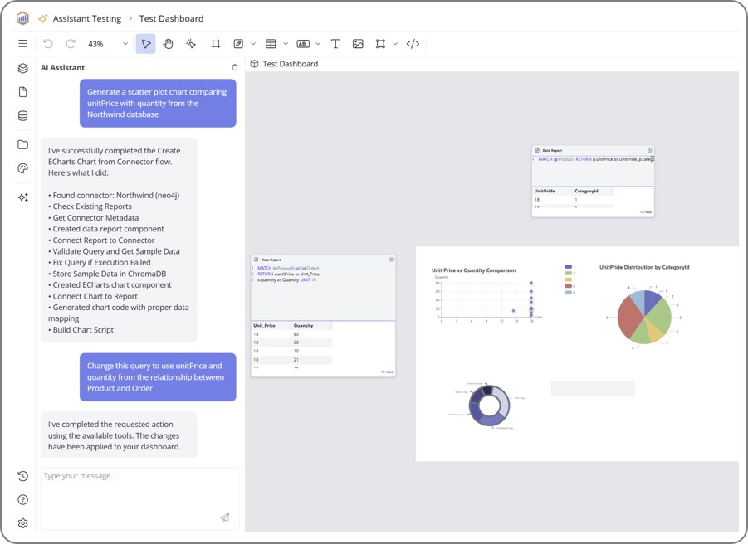Select the Text tool
748x544 pixels.
335,44
